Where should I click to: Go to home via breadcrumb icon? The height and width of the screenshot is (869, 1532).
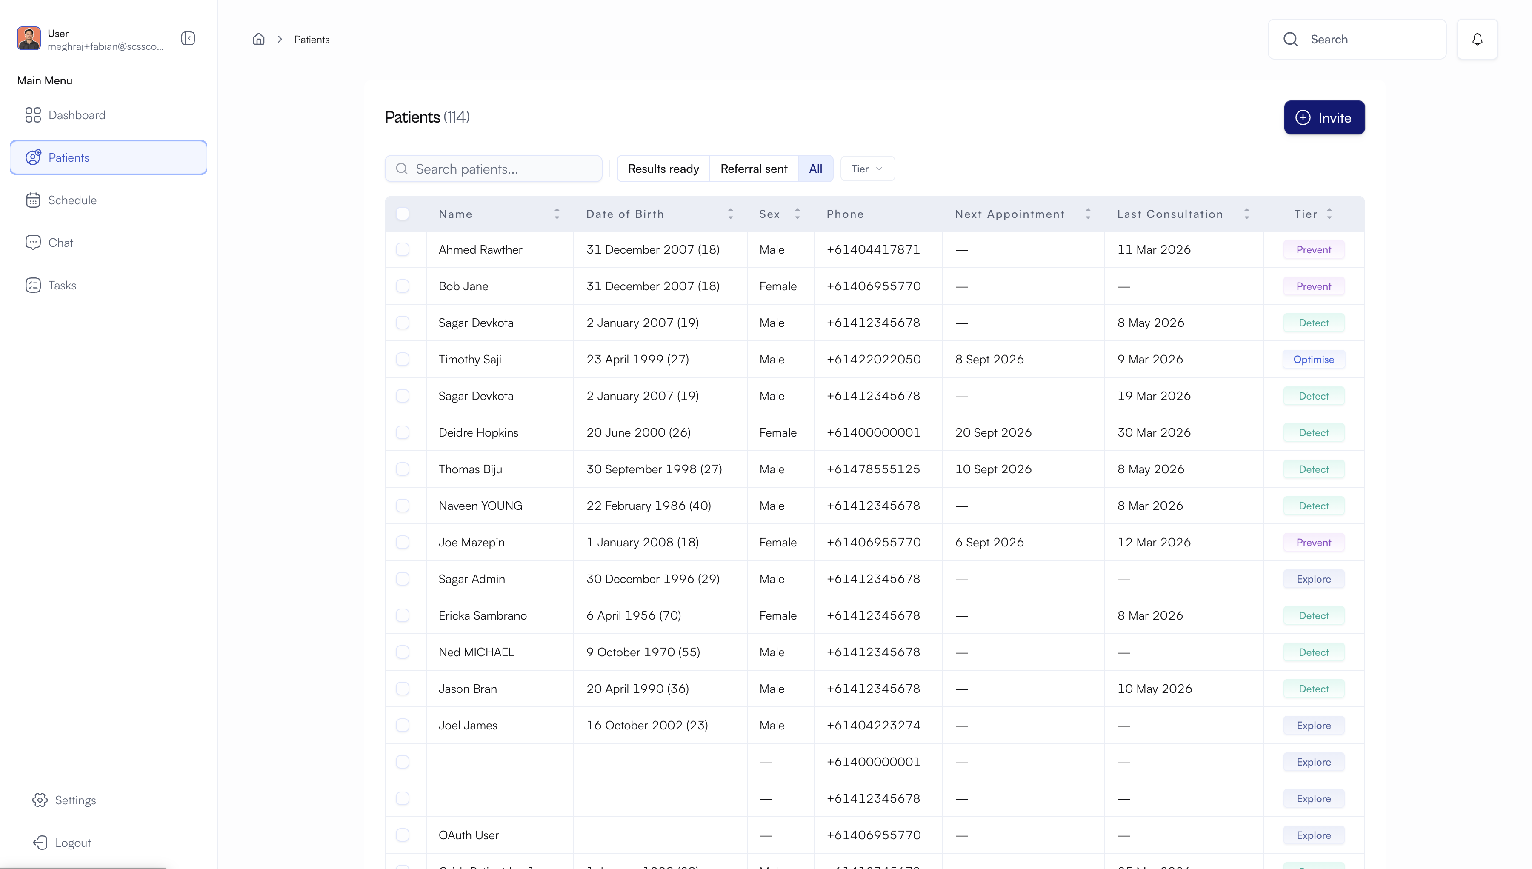(x=258, y=40)
